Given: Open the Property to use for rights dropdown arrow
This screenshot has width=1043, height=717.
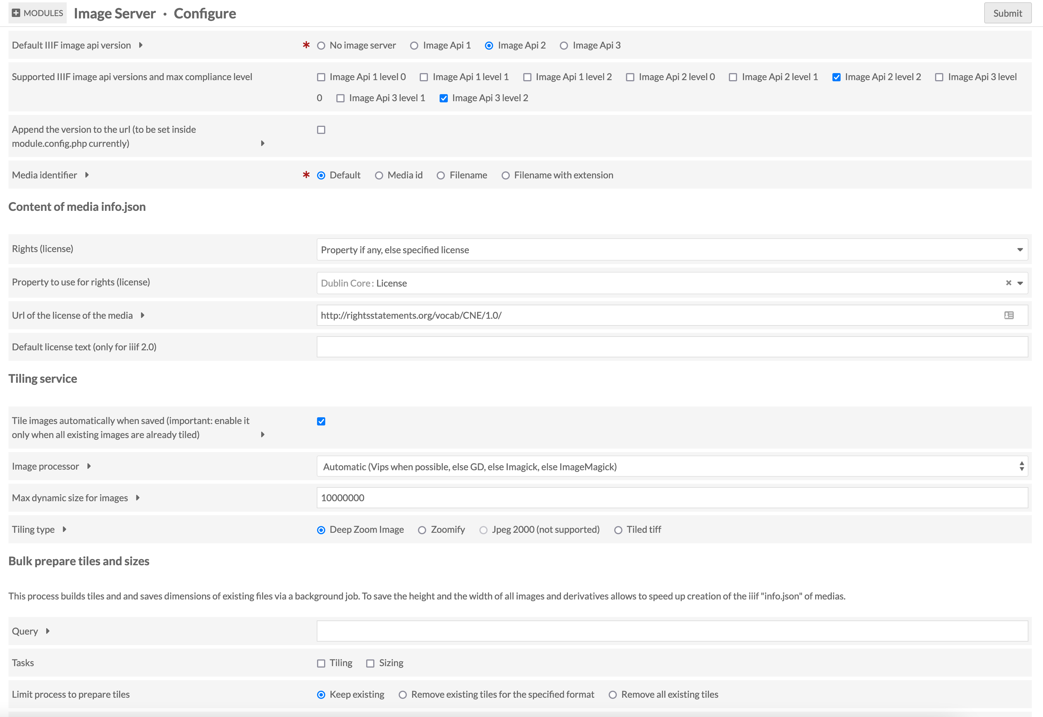Looking at the screenshot, I should (x=1020, y=283).
